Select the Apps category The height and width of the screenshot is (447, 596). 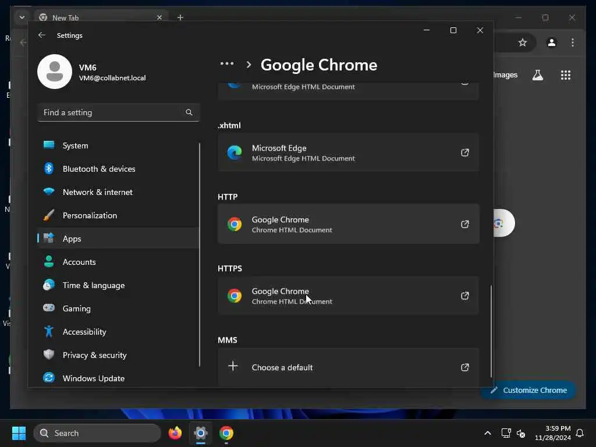[x=119, y=238]
